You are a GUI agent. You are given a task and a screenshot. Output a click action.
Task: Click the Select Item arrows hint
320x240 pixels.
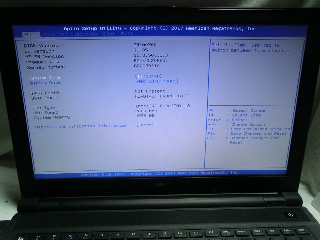(x=235, y=115)
